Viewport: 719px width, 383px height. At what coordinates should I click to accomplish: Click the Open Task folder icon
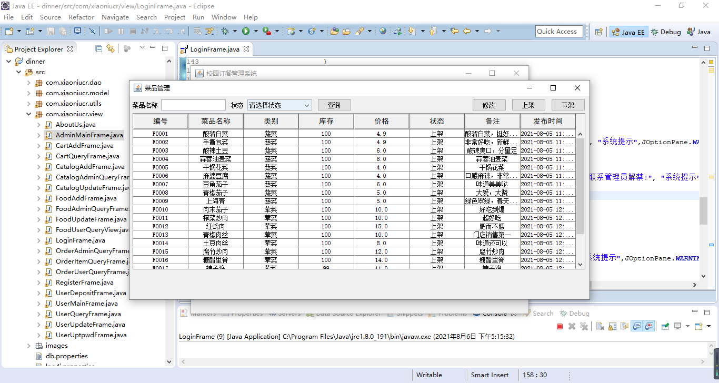[x=346, y=31]
